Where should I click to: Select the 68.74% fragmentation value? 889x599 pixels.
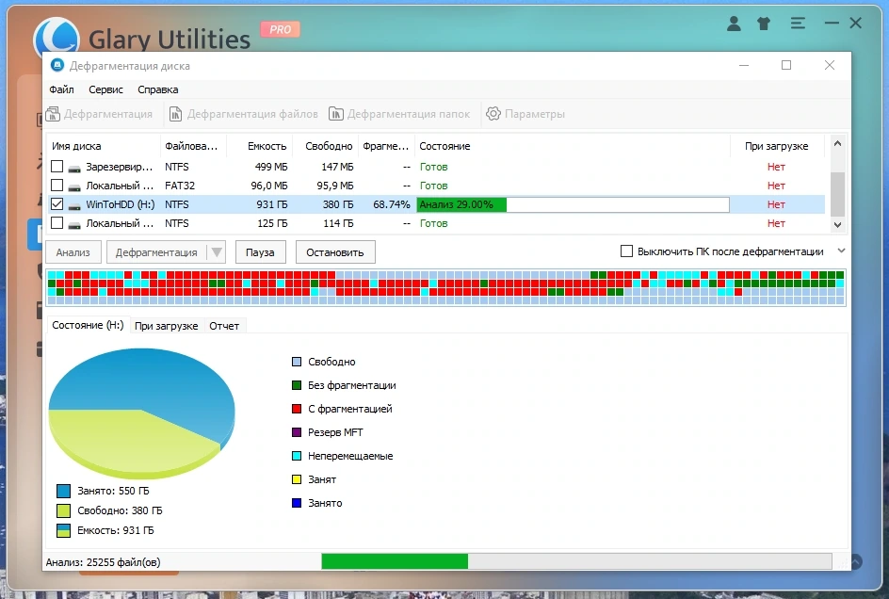click(x=391, y=204)
